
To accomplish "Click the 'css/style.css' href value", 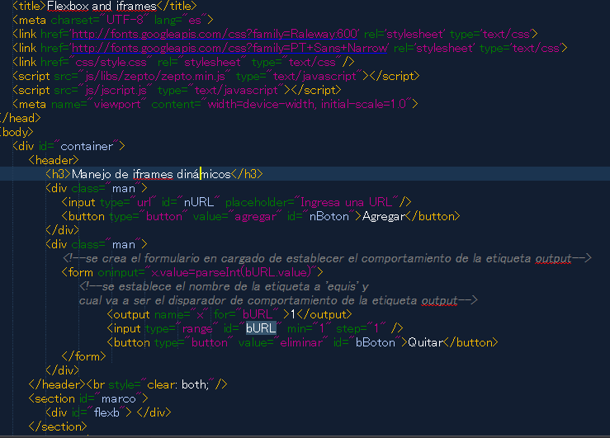I will point(111,62).
